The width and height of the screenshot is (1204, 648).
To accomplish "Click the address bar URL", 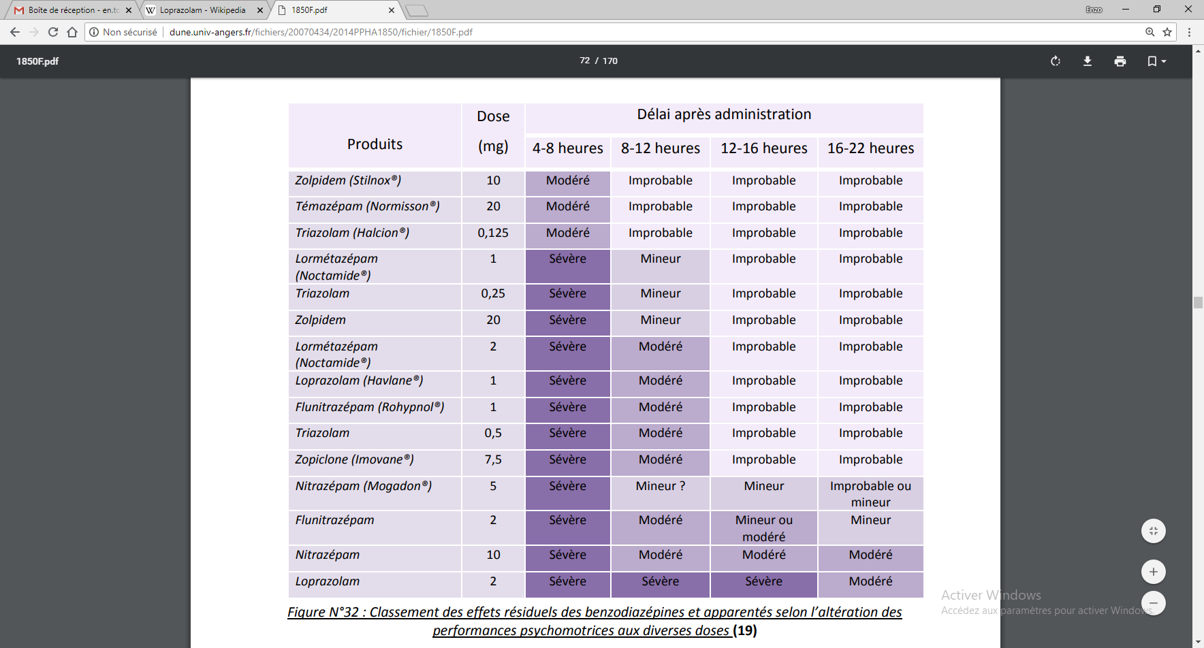I will point(320,32).
